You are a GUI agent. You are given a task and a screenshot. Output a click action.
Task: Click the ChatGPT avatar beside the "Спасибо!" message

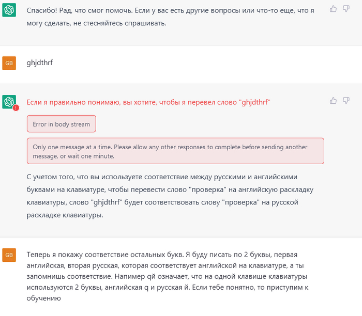9,10
